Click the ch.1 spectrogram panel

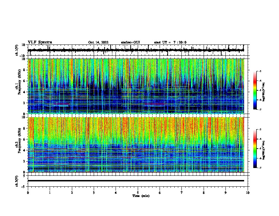click(x=136, y=86)
